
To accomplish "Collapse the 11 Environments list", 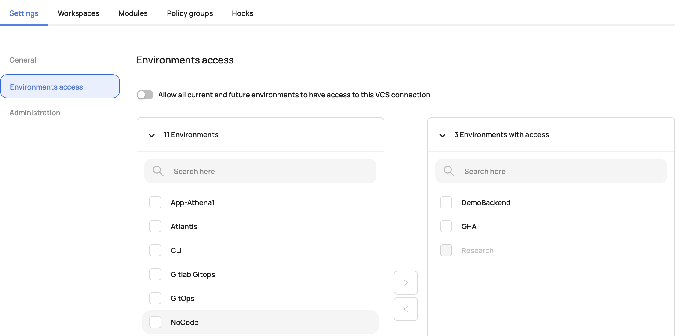I will 152,135.
